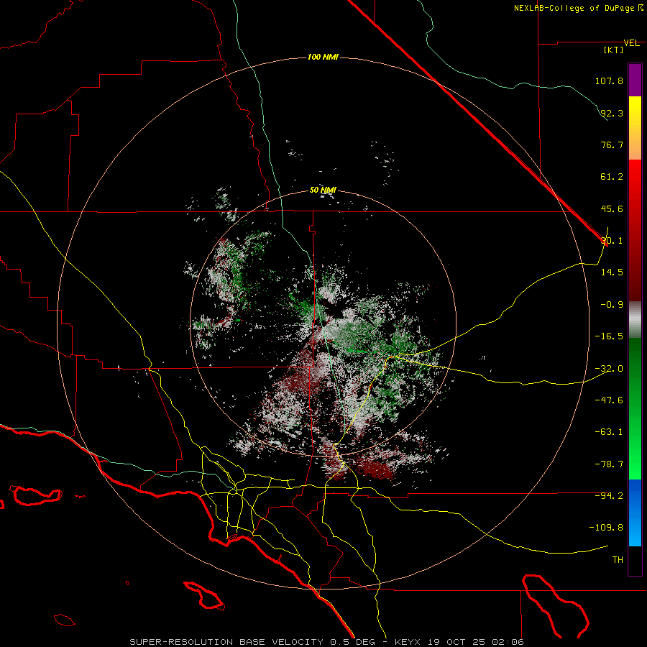647x647 pixels.
Task: Select the -78.7 velocity scale value
Action: (609, 464)
